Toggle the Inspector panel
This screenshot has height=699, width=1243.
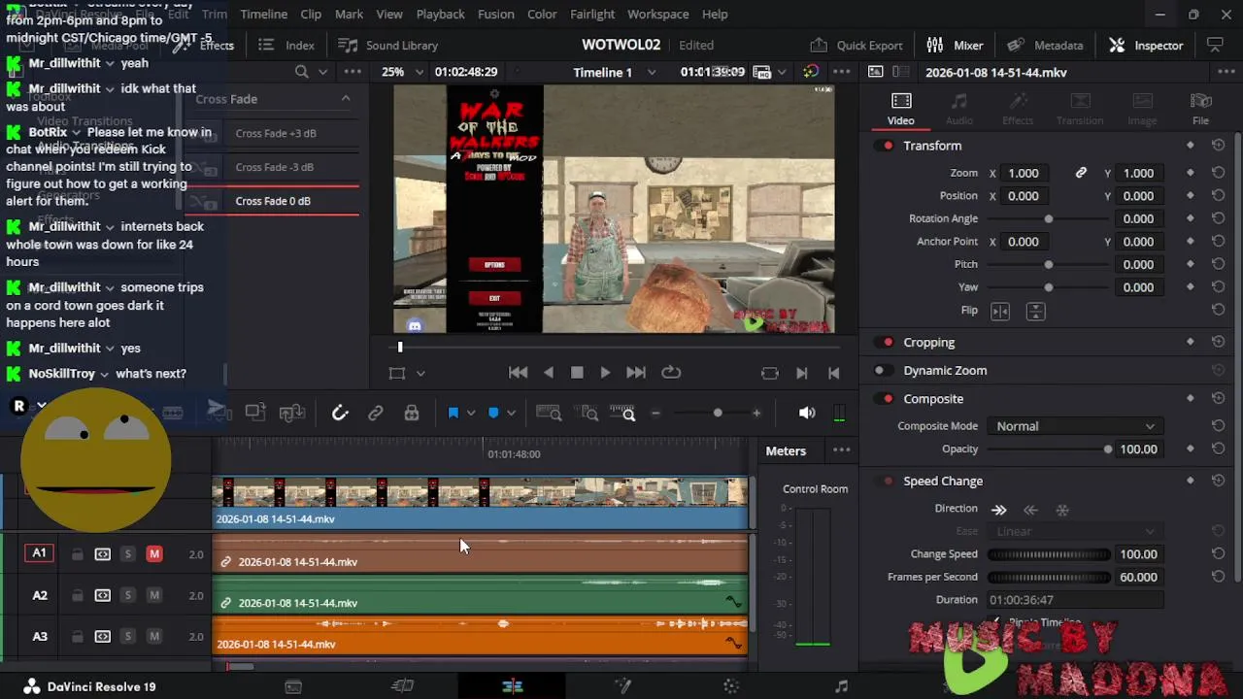pos(1146,45)
